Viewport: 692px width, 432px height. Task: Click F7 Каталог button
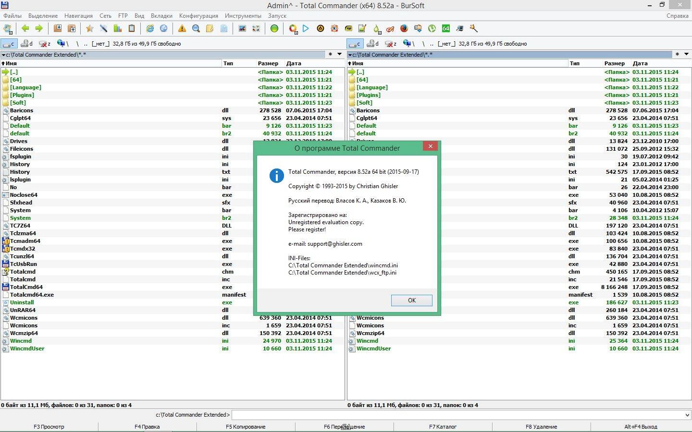click(443, 427)
